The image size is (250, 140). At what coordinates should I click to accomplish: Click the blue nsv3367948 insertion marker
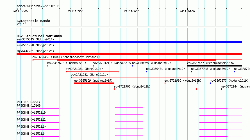(192, 72)
